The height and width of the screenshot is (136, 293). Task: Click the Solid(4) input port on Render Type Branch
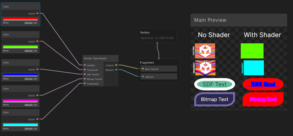(x=85, y=65)
